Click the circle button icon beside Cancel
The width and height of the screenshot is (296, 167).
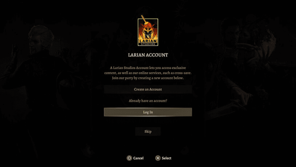click(129, 158)
